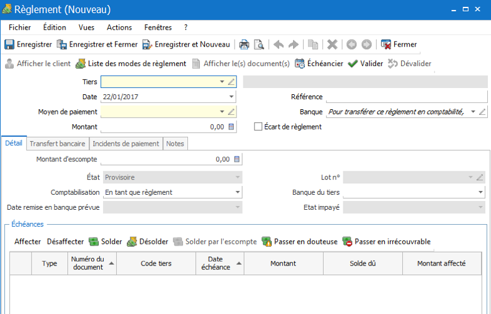Expand the Tiers dropdown arrow

point(222,82)
